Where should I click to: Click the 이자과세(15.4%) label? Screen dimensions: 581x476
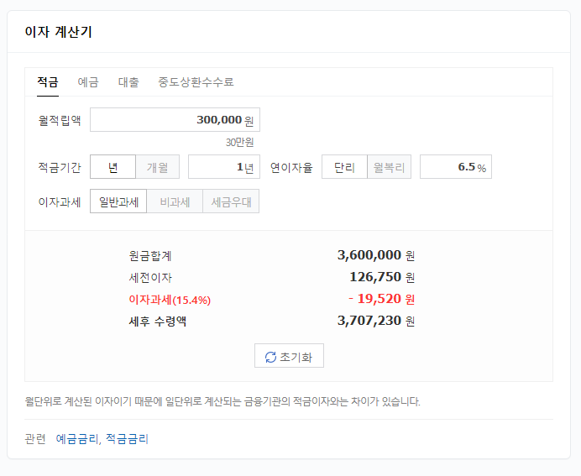pos(170,300)
